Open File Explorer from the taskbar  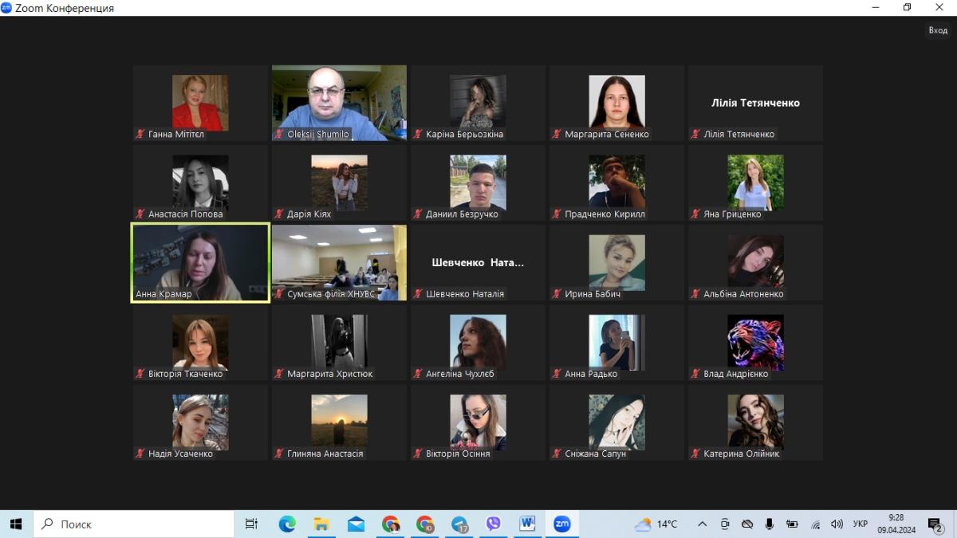321,524
